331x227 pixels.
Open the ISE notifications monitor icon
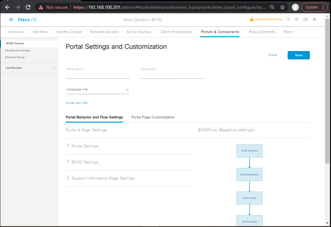[x=305, y=19]
